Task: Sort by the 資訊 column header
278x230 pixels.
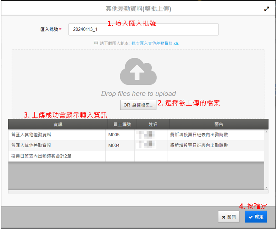Action: [58, 124]
